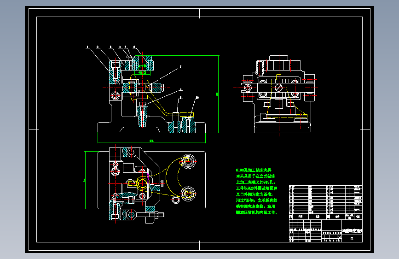The width and height of the screenshot is (399, 259).
Task: Select the side view on the right
Action: tap(279, 94)
